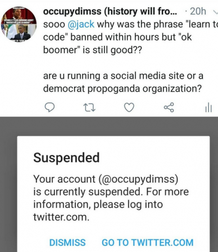Open the occupydimss profile picture

(19, 24)
